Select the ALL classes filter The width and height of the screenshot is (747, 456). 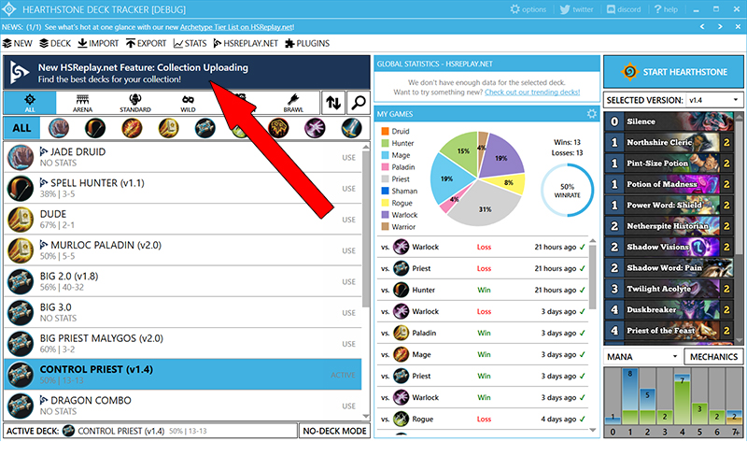[x=21, y=128]
